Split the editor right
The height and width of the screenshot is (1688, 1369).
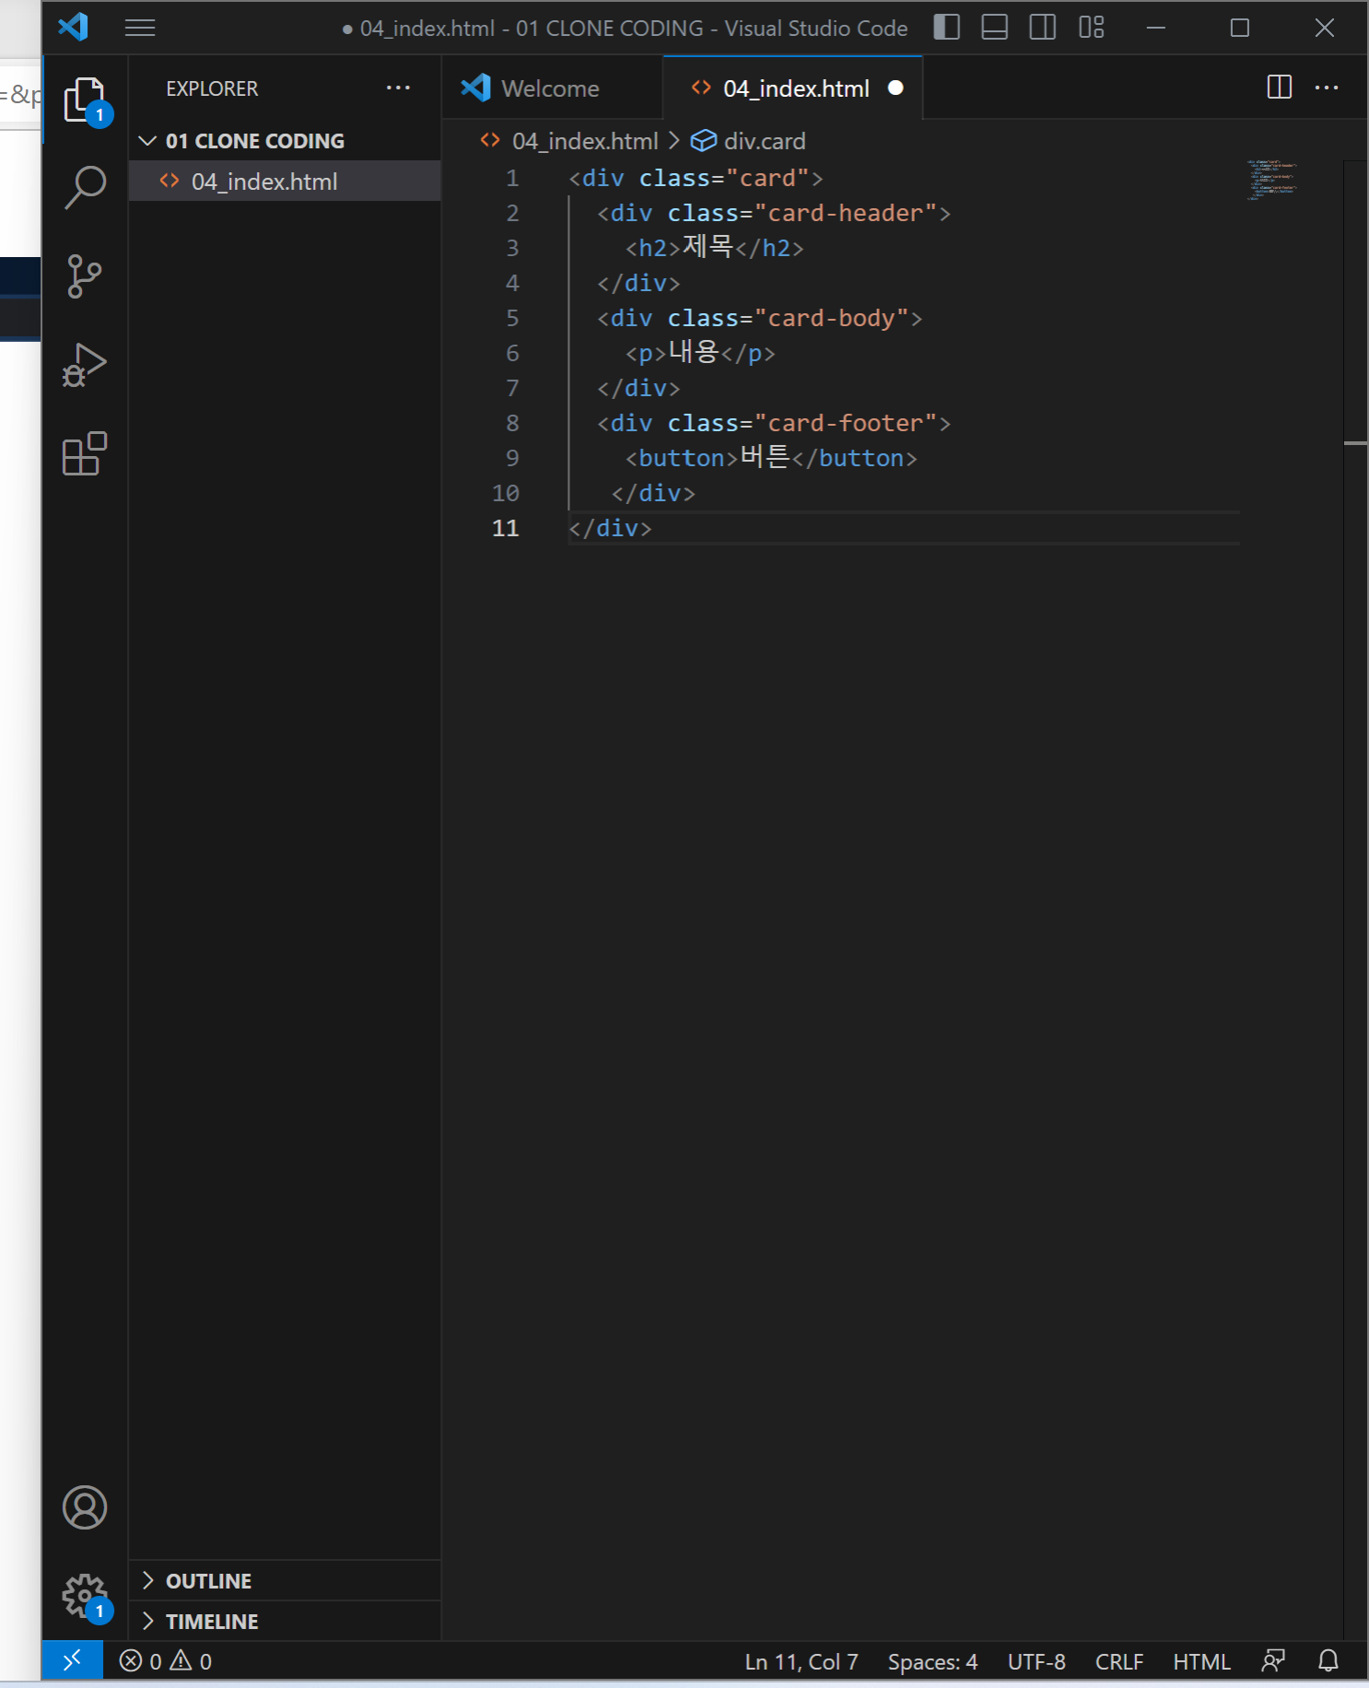1280,88
